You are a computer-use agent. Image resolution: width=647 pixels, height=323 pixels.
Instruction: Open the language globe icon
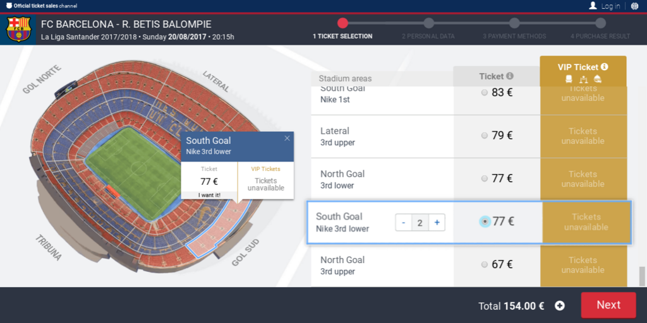tap(634, 6)
